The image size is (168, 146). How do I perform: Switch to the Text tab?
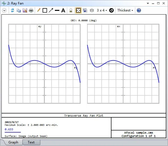(x=31, y=142)
